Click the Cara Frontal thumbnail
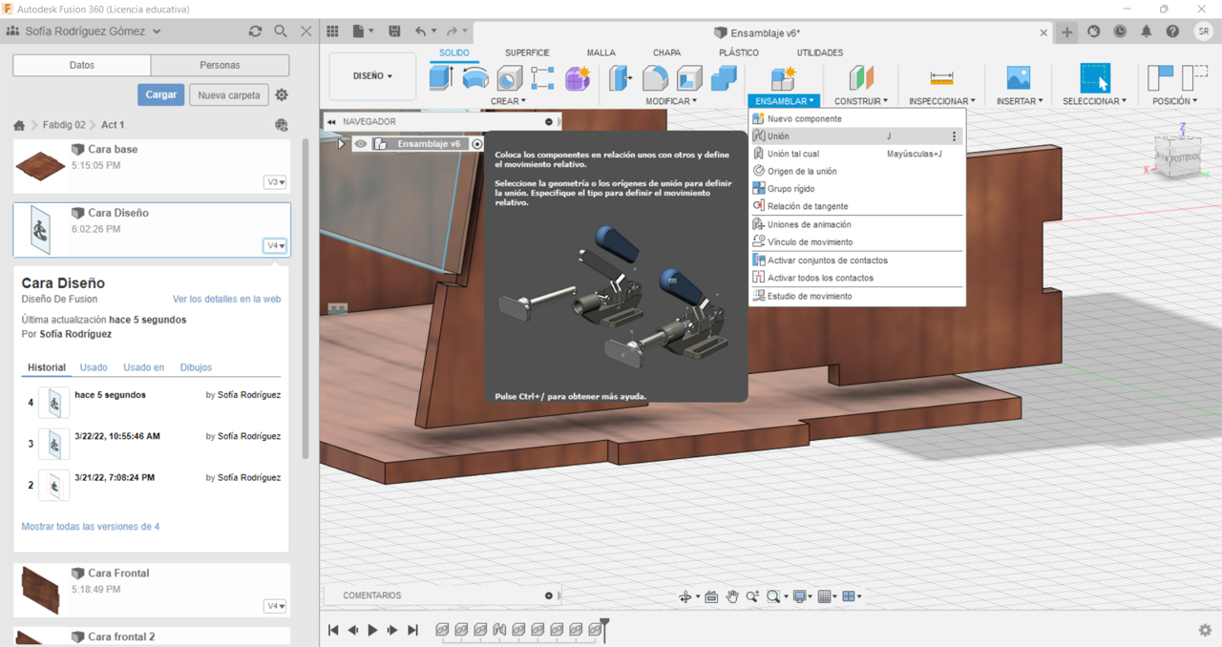1222x647 pixels. click(39, 591)
